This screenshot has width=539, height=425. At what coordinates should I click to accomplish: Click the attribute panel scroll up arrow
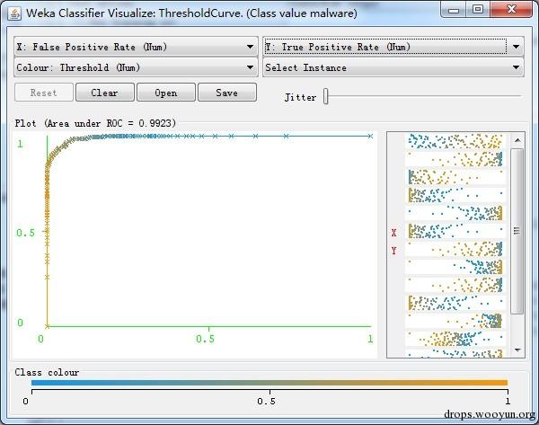517,140
